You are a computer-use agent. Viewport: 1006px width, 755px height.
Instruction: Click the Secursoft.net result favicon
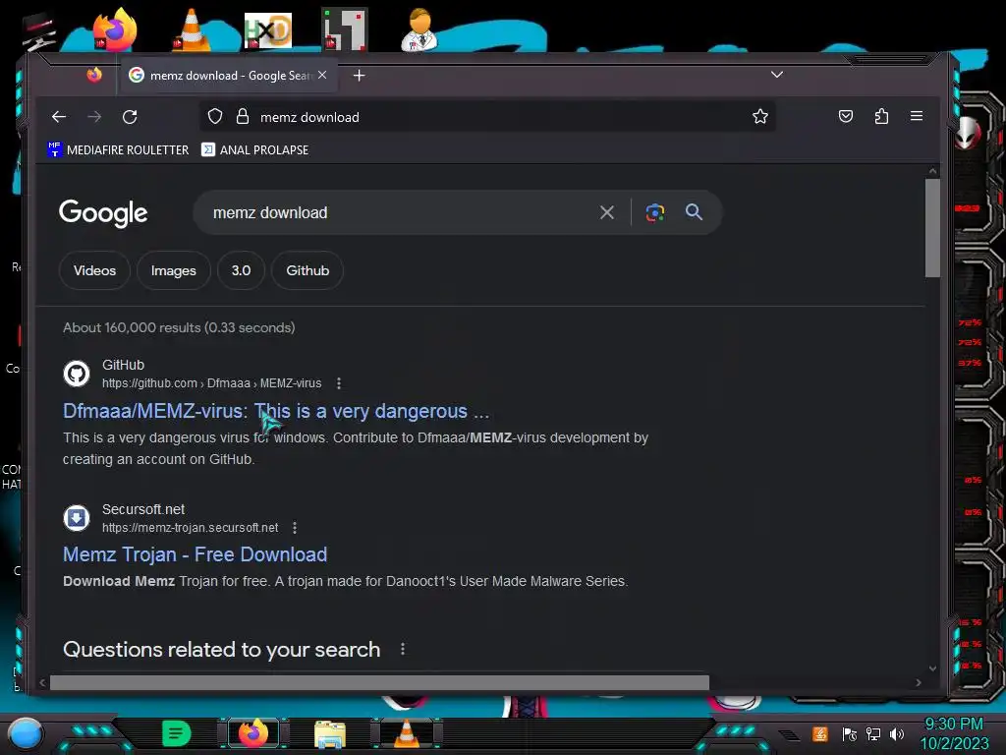[77, 517]
